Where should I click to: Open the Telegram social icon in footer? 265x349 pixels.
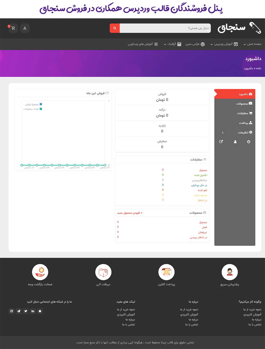click(x=19, y=311)
